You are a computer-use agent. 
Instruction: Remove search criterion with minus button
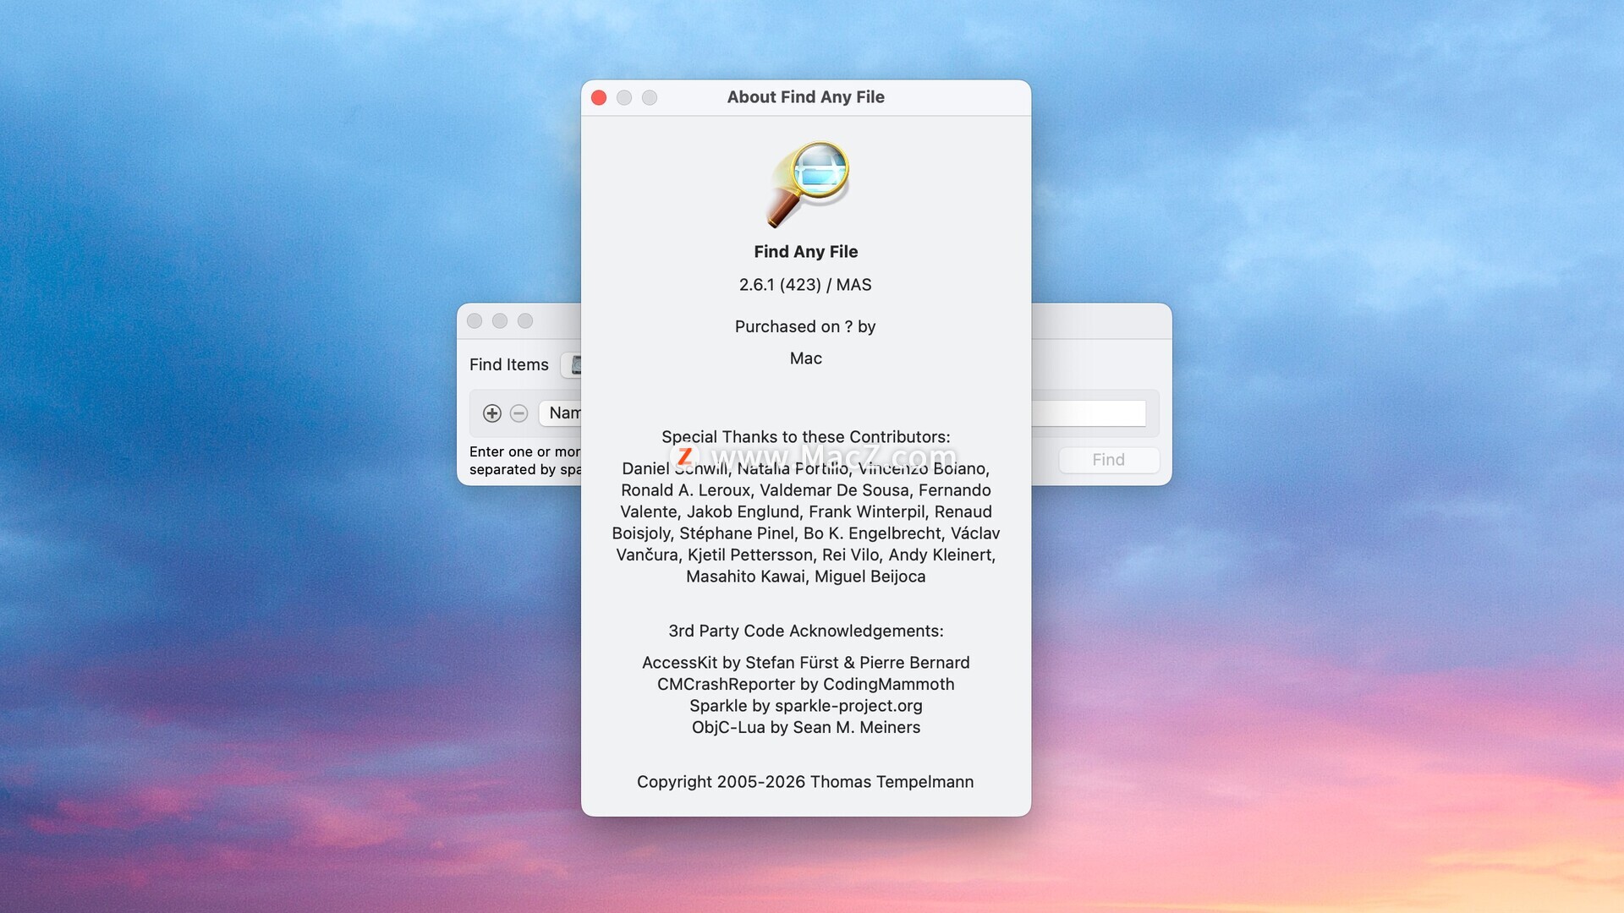click(x=519, y=413)
